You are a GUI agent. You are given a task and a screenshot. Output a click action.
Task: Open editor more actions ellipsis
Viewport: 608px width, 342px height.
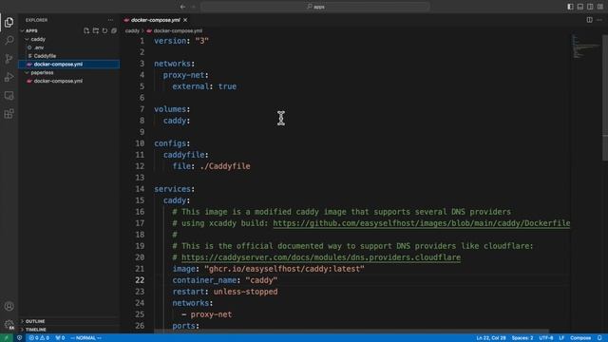tap(599, 20)
